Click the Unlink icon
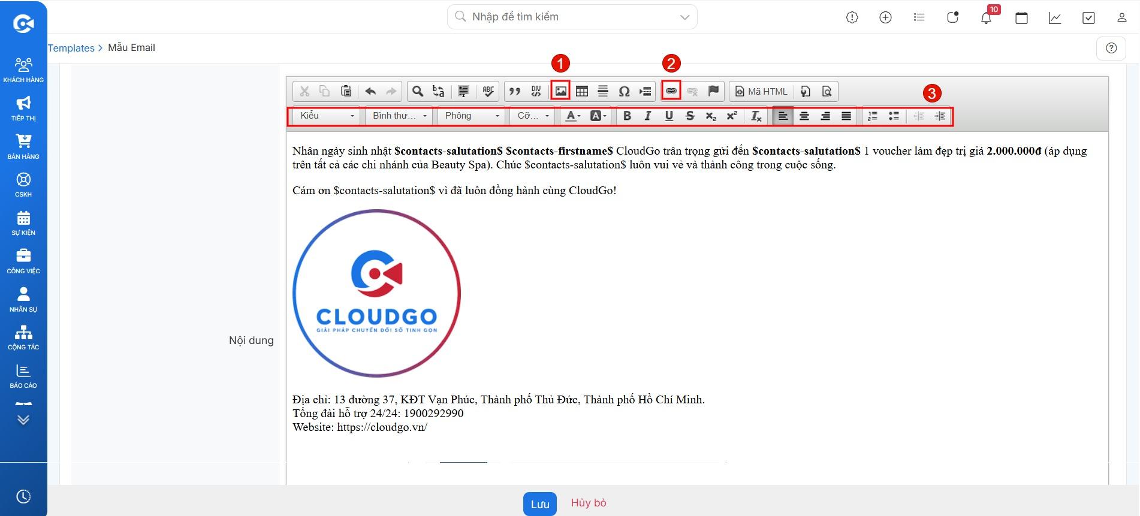 (692, 91)
